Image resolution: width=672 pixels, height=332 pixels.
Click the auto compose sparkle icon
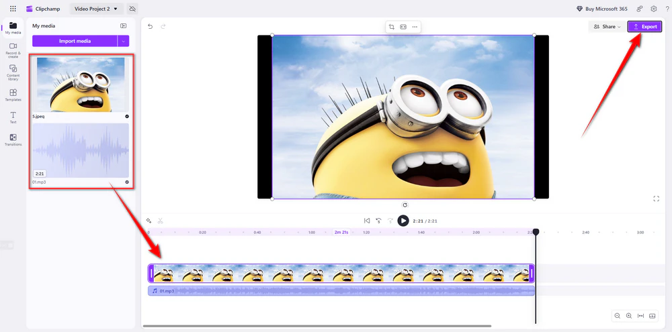click(149, 221)
